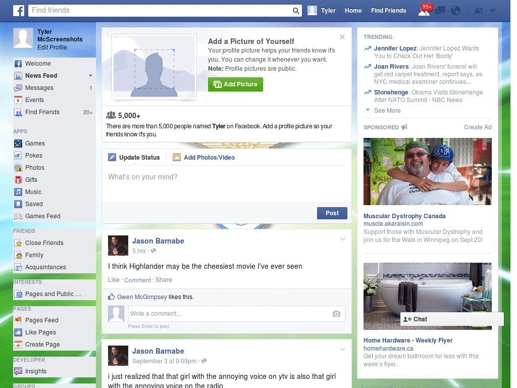
Task: Open Gwen McGimpsey's profile
Action: 142,297
